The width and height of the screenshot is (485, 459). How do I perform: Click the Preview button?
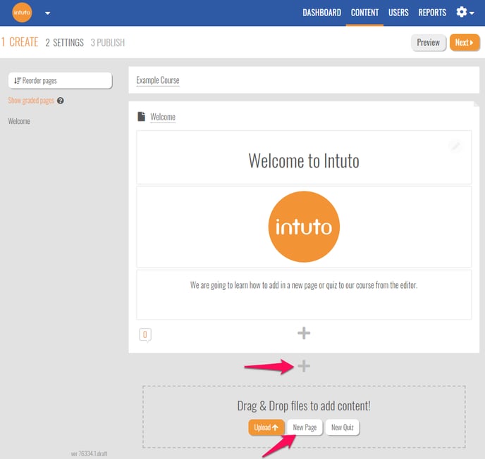pos(428,42)
